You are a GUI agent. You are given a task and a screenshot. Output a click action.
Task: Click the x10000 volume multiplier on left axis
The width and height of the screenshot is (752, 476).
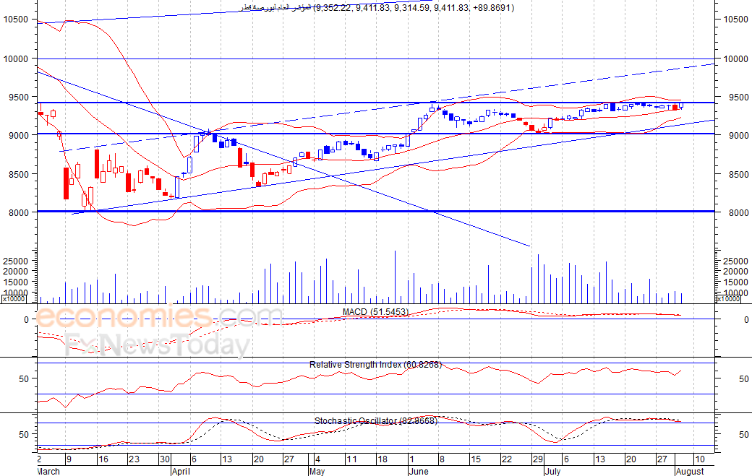coord(14,299)
